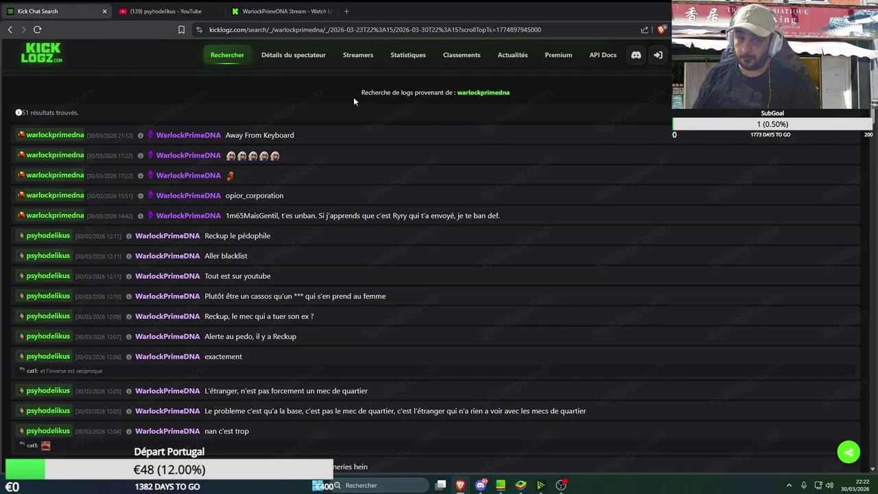Click the browser forward arrow
Screen dimensions: 878x494
click(23, 30)
